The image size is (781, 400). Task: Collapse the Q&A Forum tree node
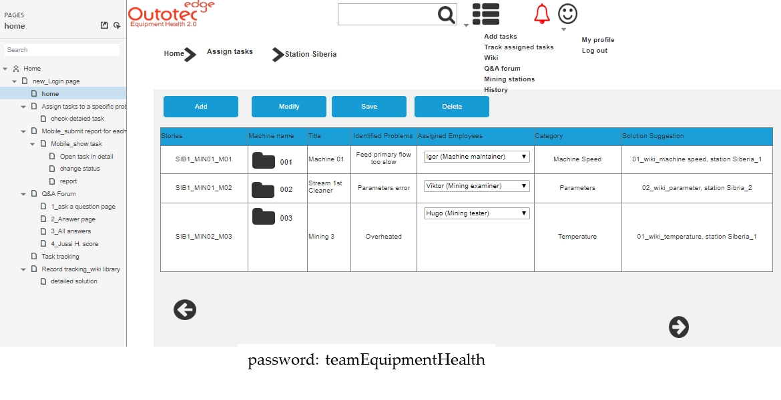[x=23, y=194]
